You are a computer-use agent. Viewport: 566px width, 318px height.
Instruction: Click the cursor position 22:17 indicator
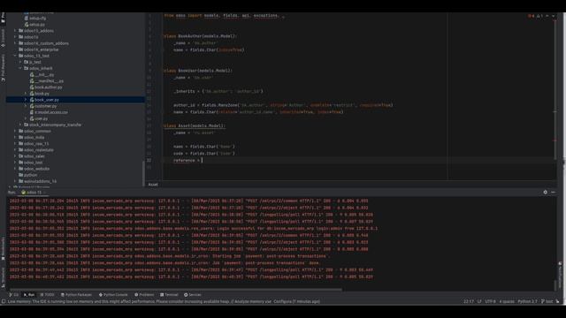click(469, 301)
